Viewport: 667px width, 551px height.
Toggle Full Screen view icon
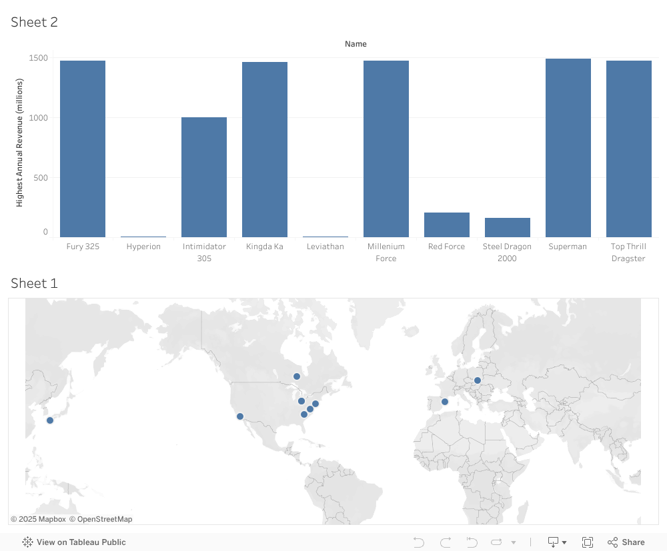click(x=588, y=542)
